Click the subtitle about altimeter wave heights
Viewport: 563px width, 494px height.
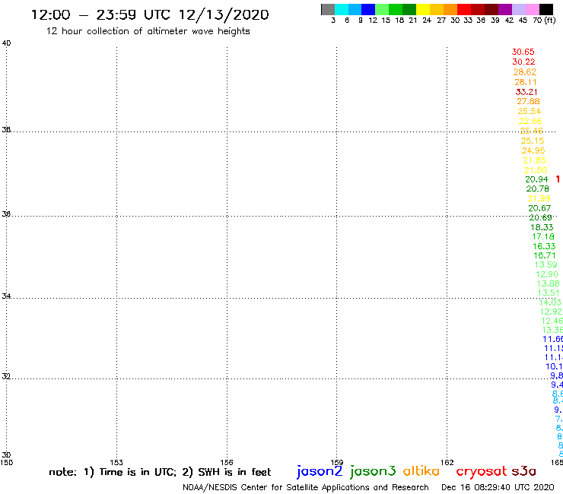(148, 32)
